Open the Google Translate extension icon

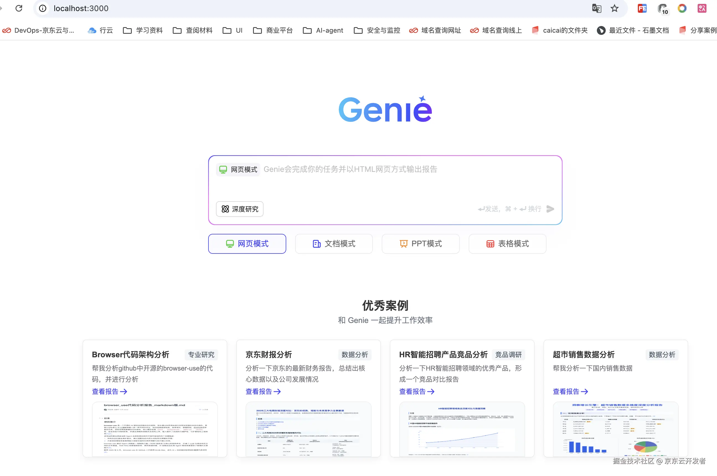tap(596, 8)
